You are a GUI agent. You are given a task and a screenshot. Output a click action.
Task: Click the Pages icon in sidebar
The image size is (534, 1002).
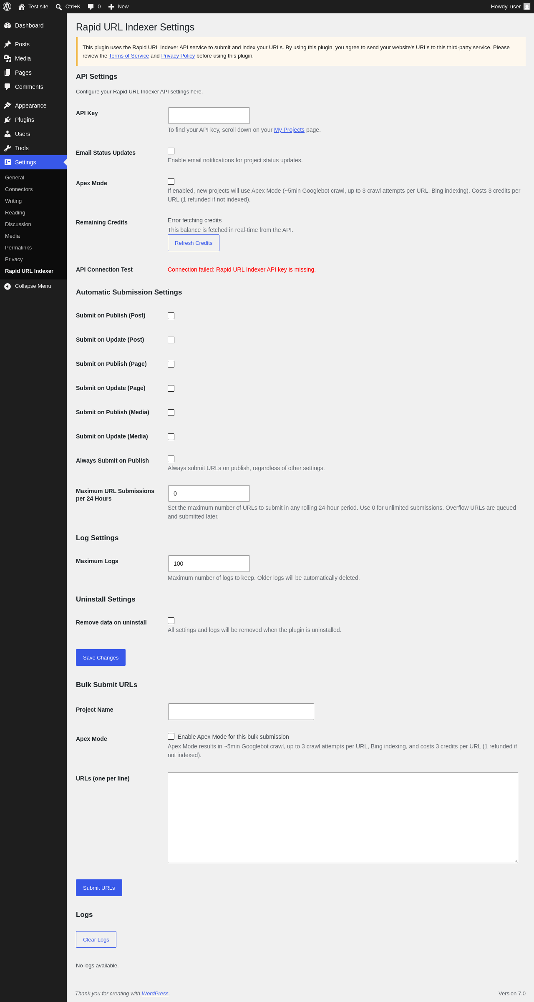click(8, 73)
